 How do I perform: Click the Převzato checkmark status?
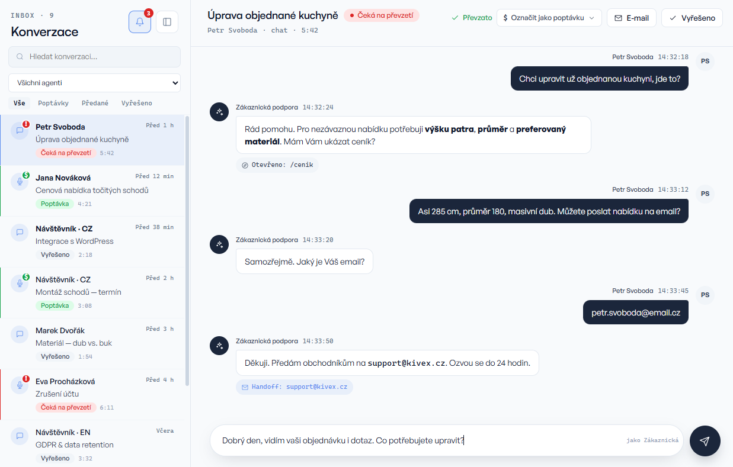(x=472, y=18)
